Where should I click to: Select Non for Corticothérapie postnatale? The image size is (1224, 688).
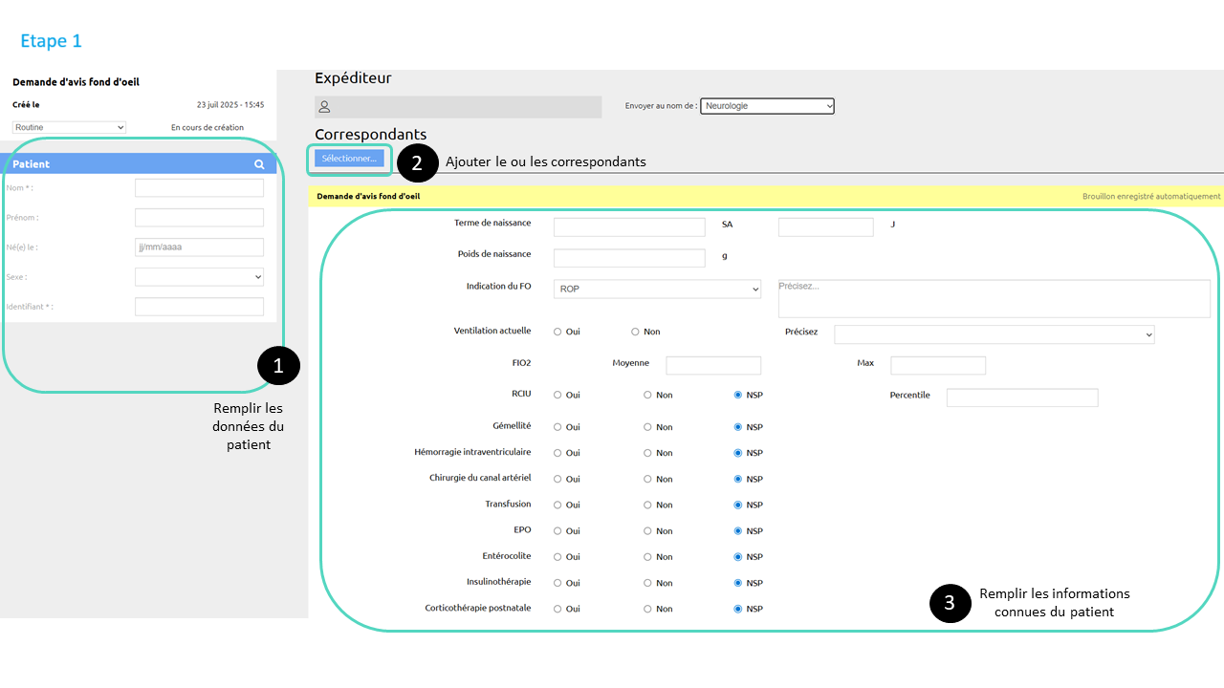pyautogui.click(x=647, y=609)
